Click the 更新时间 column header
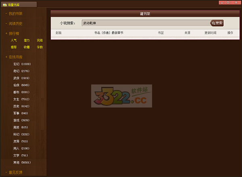Screen dimensions: 242x177 pyautogui.click(x=211, y=33)
